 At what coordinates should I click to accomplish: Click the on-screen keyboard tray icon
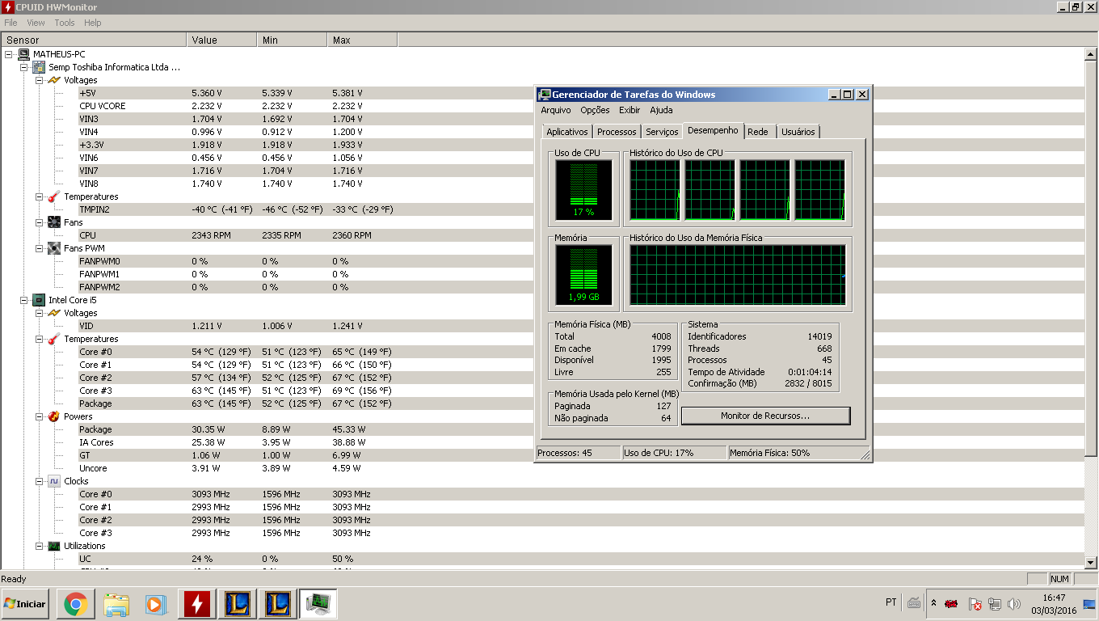pyautogui.click(x=914, y=603)
